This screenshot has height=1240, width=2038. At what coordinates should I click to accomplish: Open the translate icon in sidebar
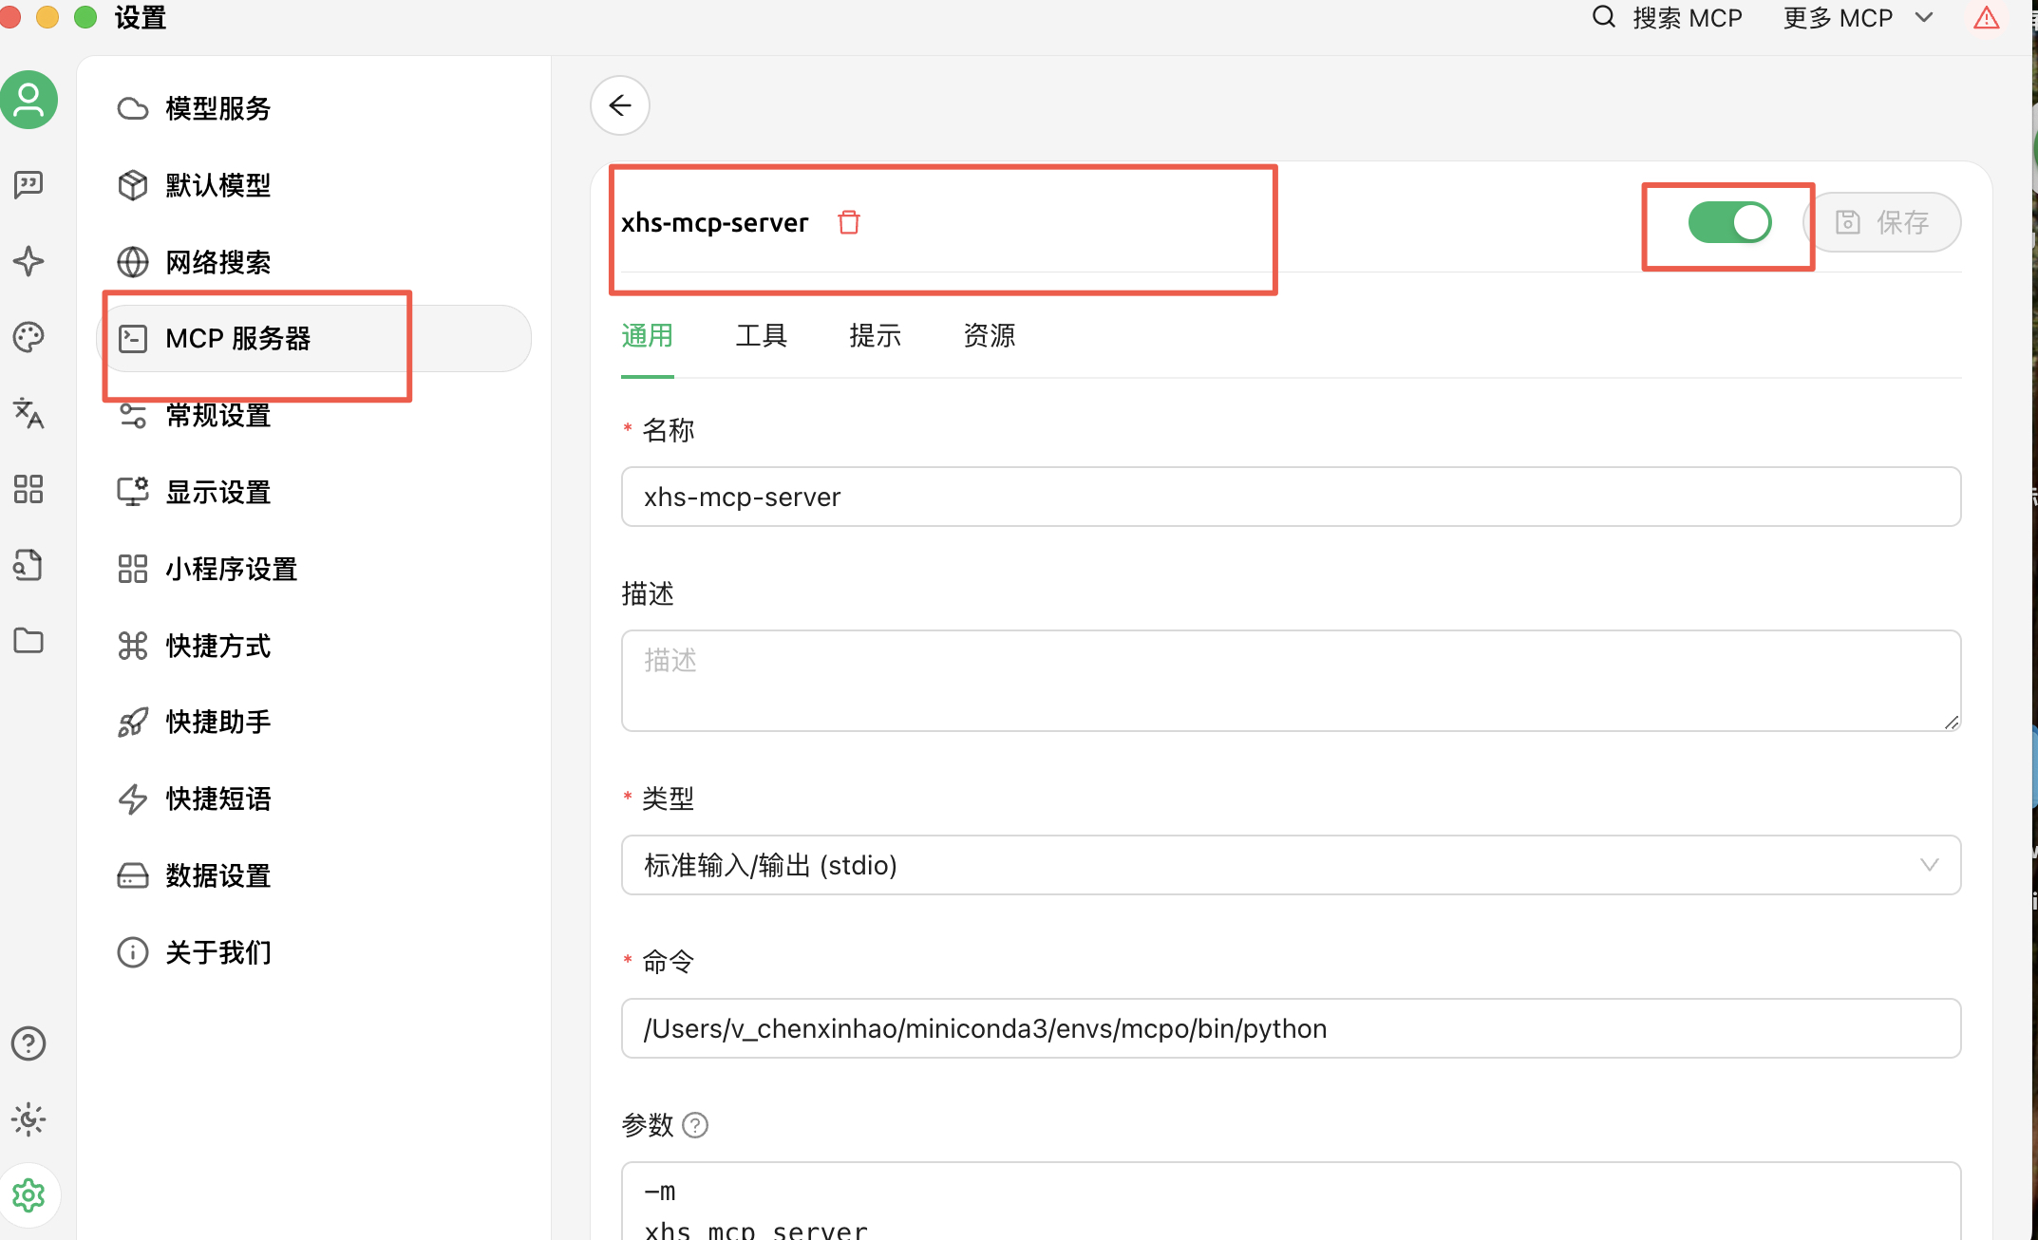click(x=28, y=413)
